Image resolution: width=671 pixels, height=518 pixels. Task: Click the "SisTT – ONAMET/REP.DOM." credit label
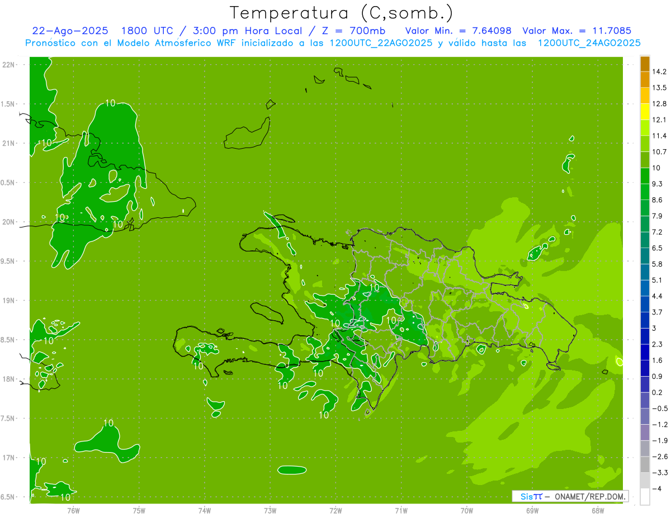click(570, 496)
